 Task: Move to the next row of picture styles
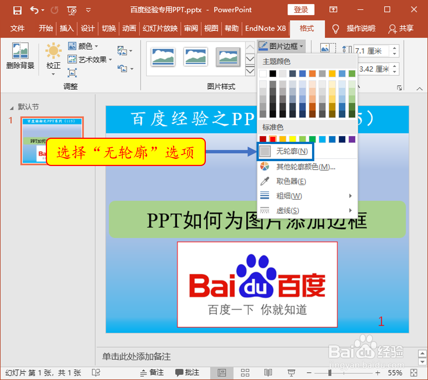click(x=250, y=59)
